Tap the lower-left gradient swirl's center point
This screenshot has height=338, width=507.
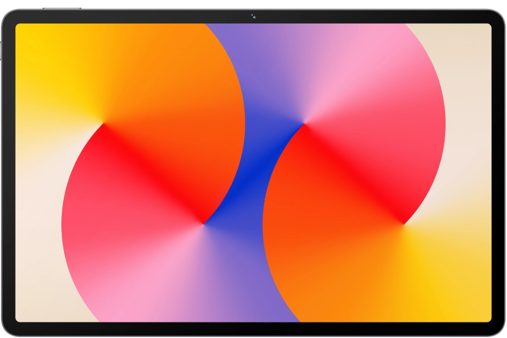click(x=203, y=223)
